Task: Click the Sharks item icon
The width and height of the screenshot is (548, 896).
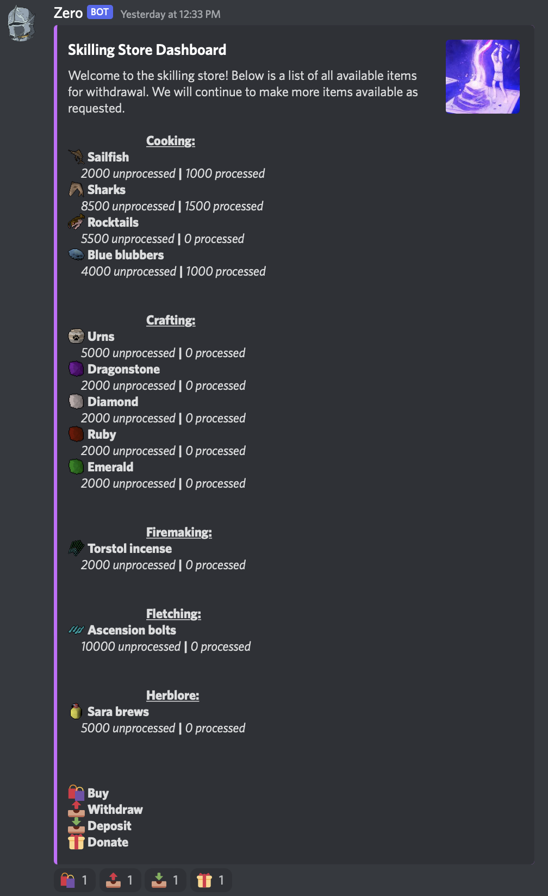Action: click(x=76, y=189)
